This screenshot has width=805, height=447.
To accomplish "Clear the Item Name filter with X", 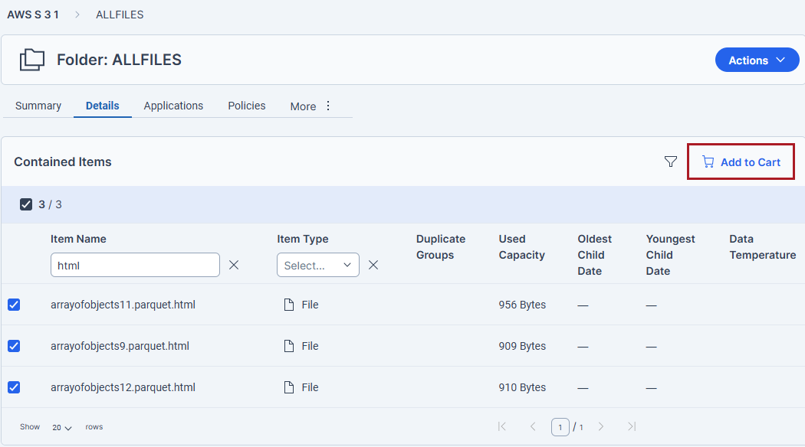I will (x=234, y=265).
